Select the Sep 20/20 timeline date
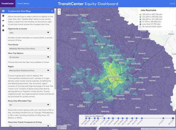The width and height of the screenshot is (176, 130). point(118,118)
